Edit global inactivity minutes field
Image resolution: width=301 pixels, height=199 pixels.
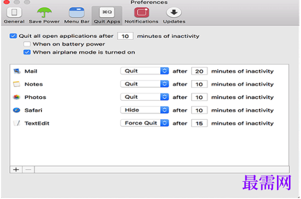tap(125, 36)
